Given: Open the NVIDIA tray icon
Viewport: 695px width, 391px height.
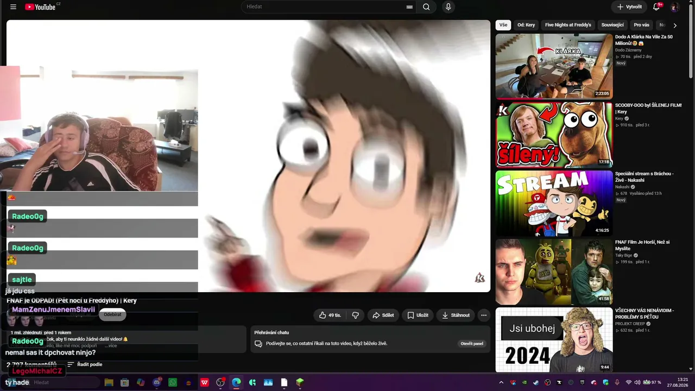Looking at the screenshot, I should pyautogui.click(x=525, y=382).
